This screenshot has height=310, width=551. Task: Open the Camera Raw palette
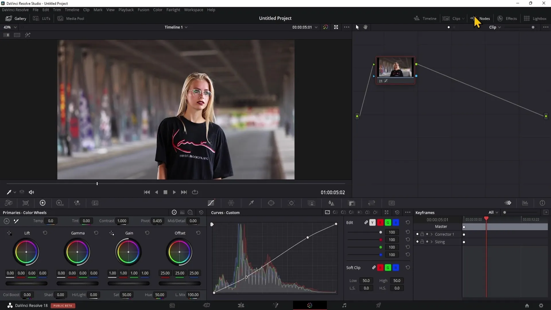pyautogui.click(x=9, y=203)
